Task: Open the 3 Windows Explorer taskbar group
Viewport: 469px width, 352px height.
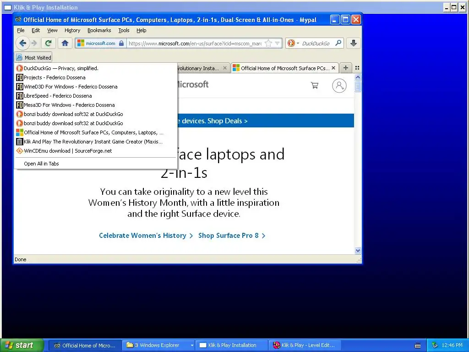Action: (158, 346)
